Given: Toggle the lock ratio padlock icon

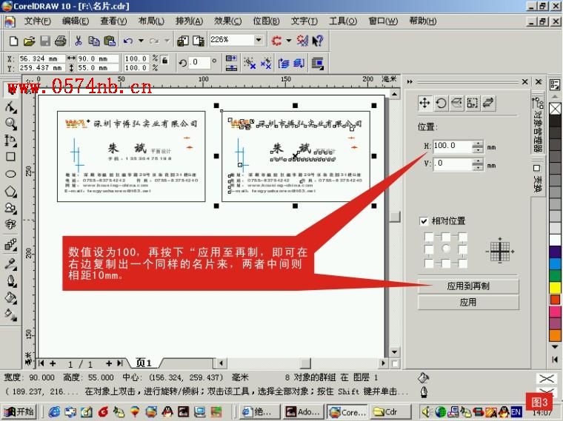Looking at the screenshot, I should tap(164, 60).
